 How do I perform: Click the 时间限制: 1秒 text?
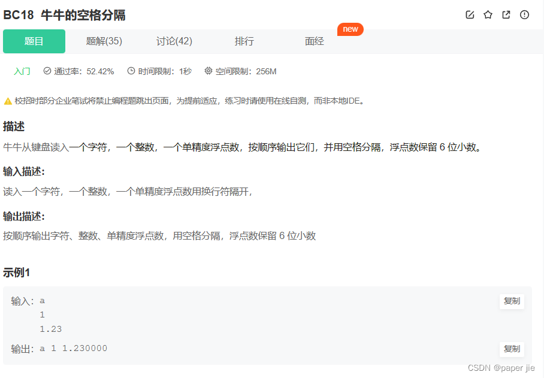[x=165, y=71]
